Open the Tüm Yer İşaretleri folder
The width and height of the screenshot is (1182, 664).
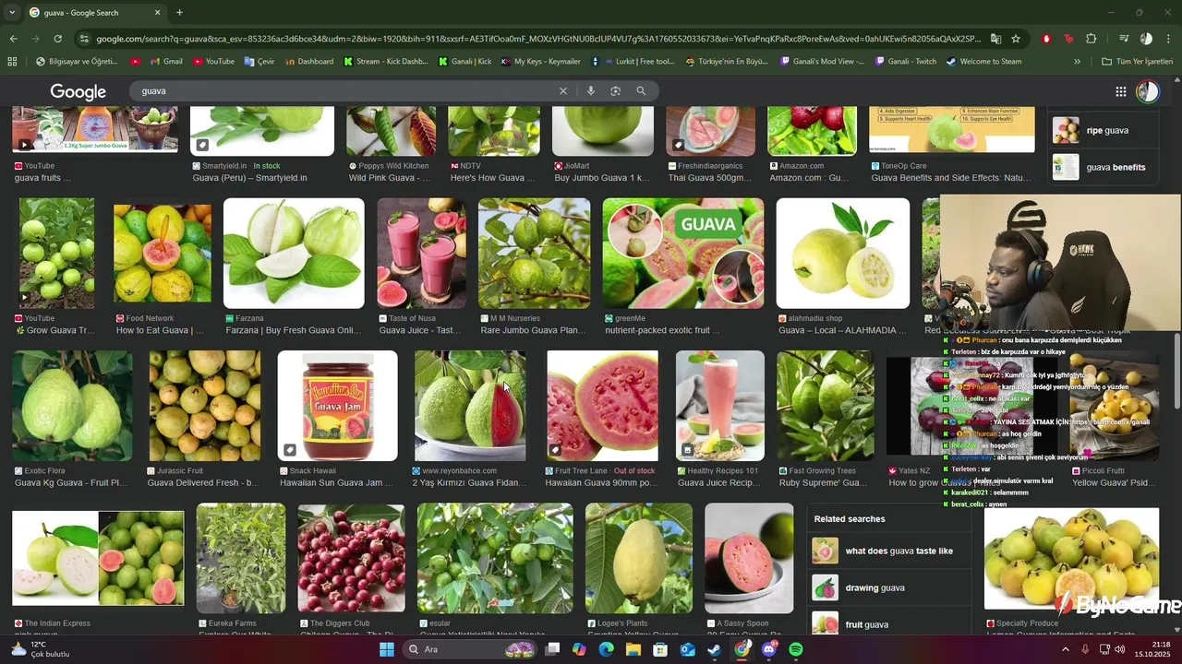coord(1137,62)
